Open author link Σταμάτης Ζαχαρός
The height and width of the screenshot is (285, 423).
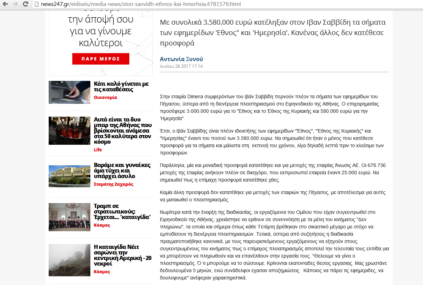tap(113, 184)
